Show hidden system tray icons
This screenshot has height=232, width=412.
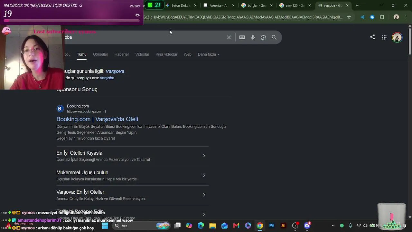(x=333, y=226)
